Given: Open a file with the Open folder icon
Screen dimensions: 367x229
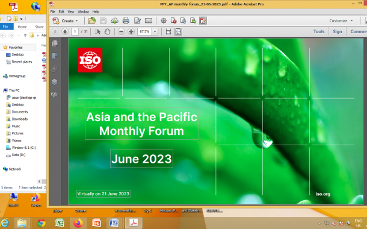Looking at the screenshot, I should (x=91, y=20).
